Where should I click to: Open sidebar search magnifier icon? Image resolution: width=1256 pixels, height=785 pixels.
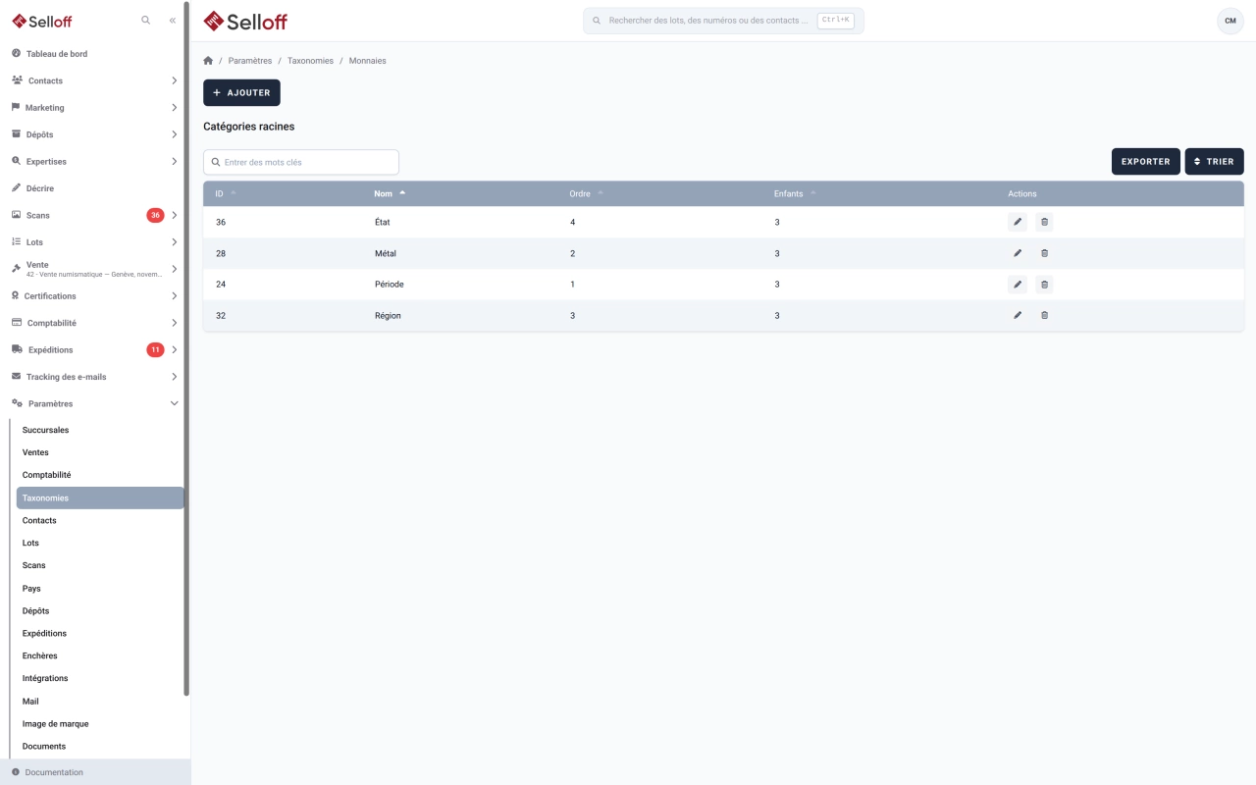tap(146, 21)
